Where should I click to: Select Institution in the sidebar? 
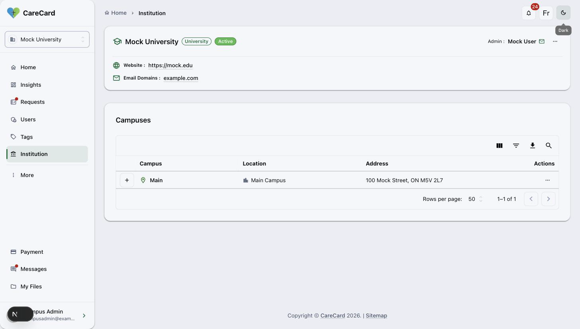coord(47,154)
